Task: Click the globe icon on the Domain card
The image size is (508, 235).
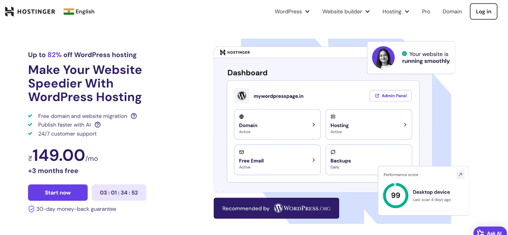Action: pyautogui.click(x=242, y=117)
